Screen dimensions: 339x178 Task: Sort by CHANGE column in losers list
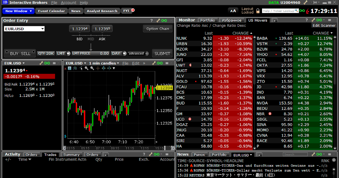coord(242,33)
